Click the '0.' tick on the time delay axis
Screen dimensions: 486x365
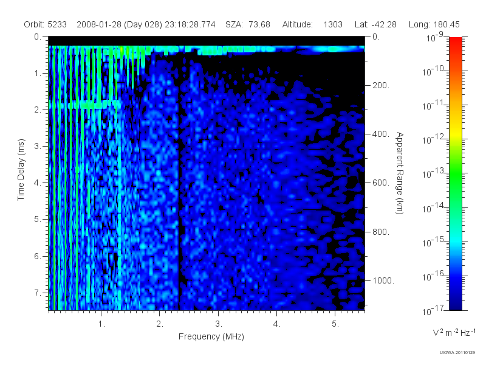[x=38, y=37]
